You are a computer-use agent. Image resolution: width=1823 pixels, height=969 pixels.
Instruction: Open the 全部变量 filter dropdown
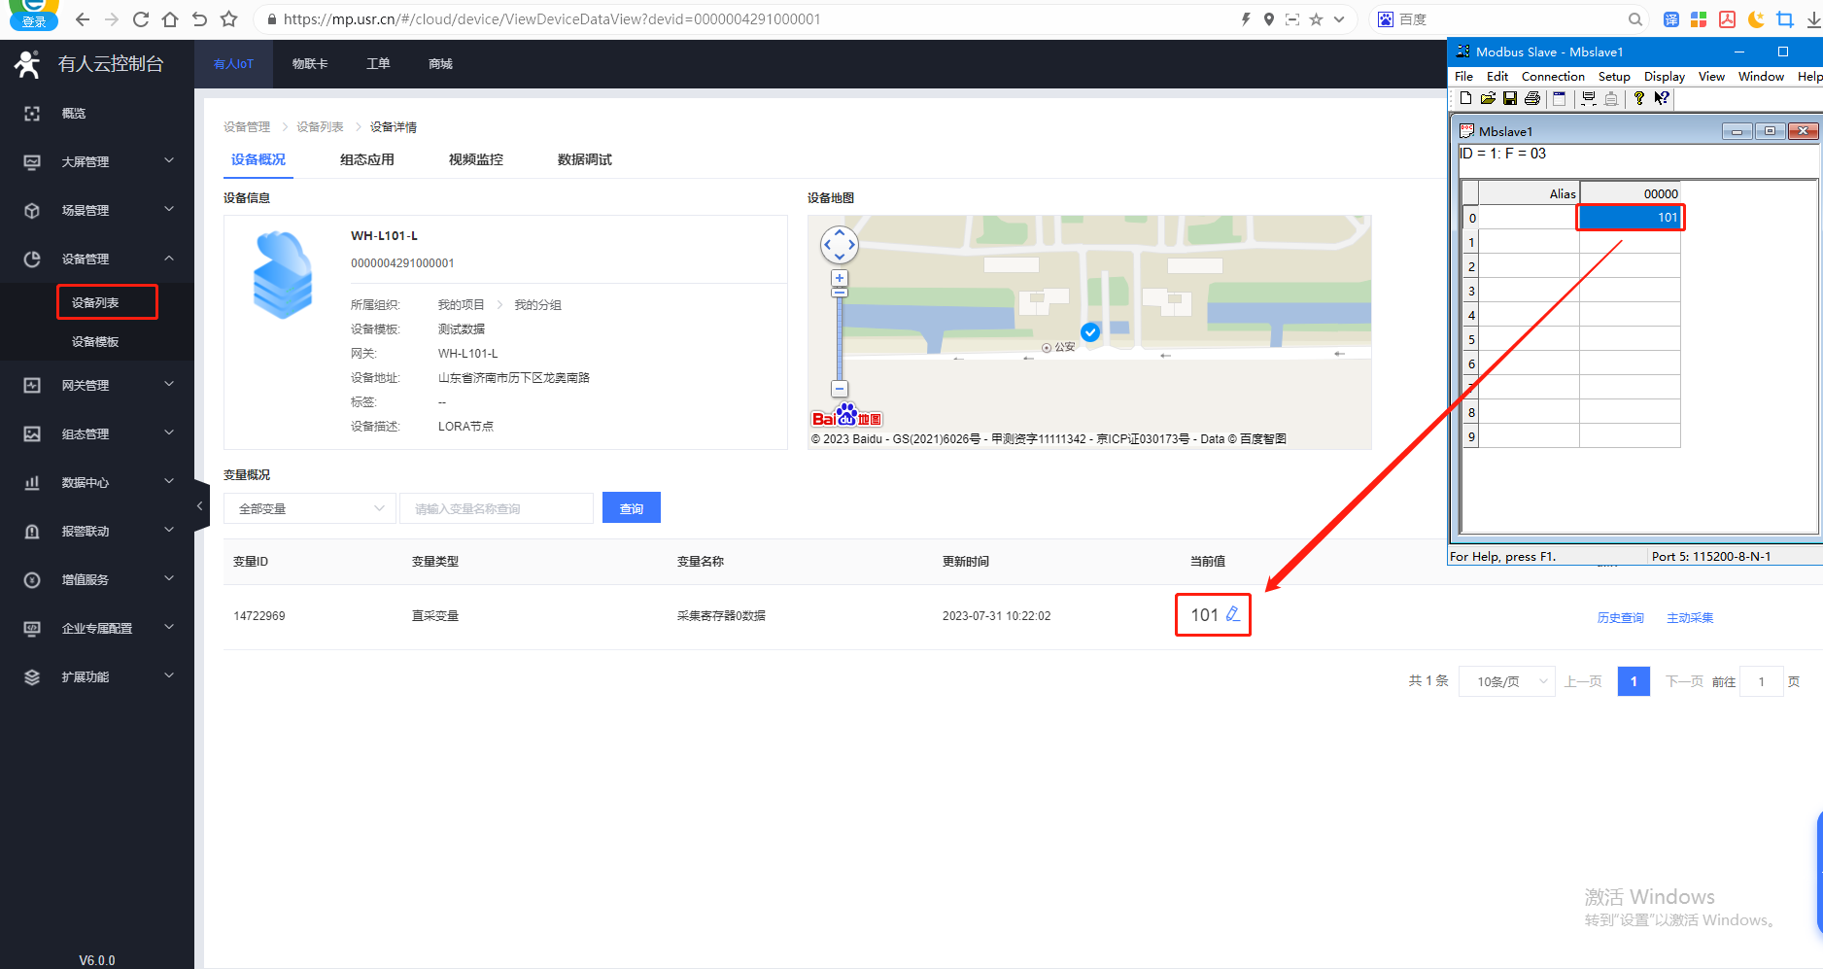click(310, 508)
